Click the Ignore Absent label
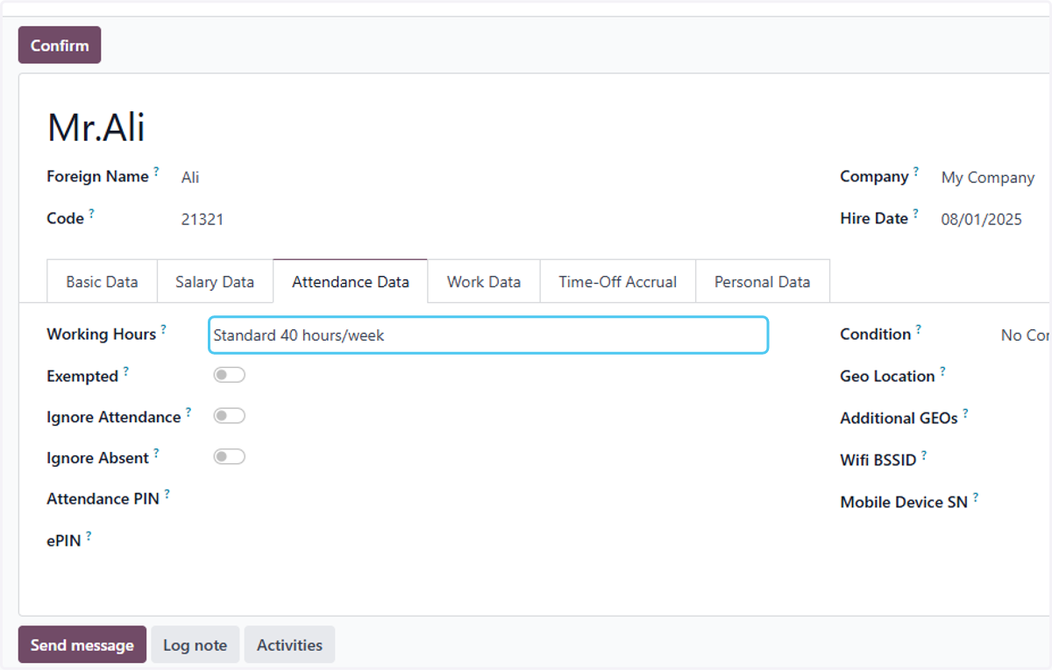Screen dimensions: 1052x670 [97, 458]
